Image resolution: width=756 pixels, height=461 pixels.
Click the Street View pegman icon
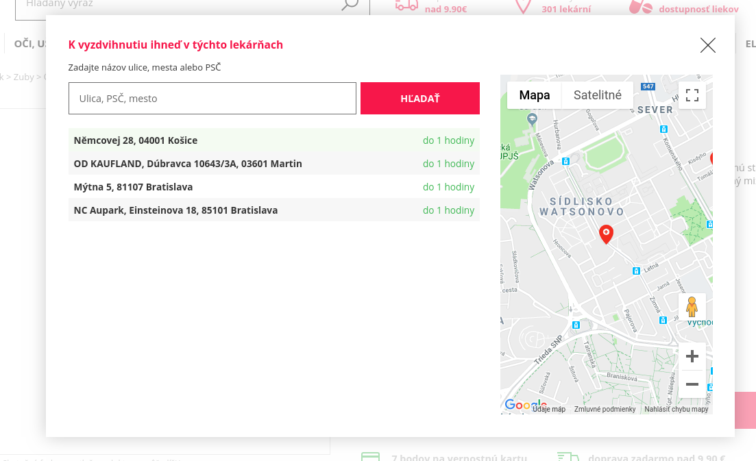[692, 306]
